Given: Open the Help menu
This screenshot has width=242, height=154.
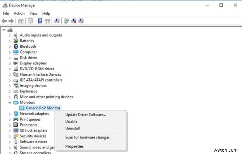Looking at the screenshot, I should [46, 14].
